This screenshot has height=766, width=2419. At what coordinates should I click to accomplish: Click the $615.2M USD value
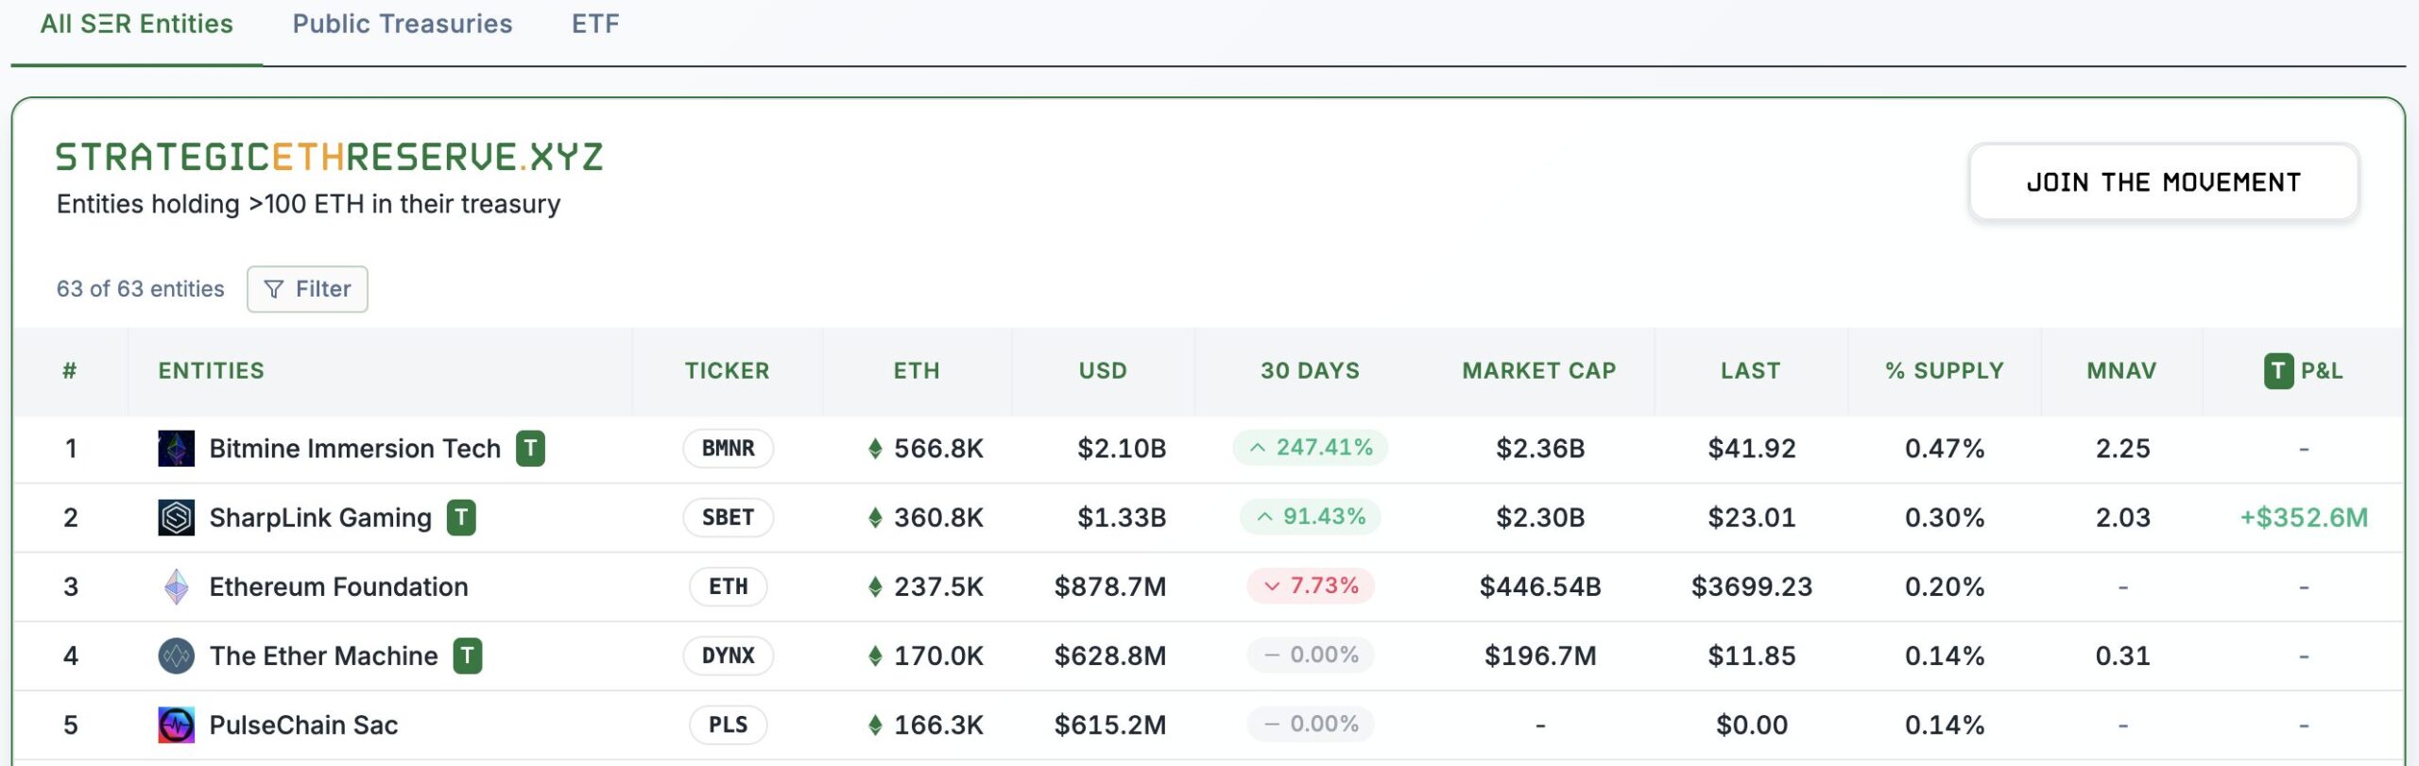(1110, 725)
